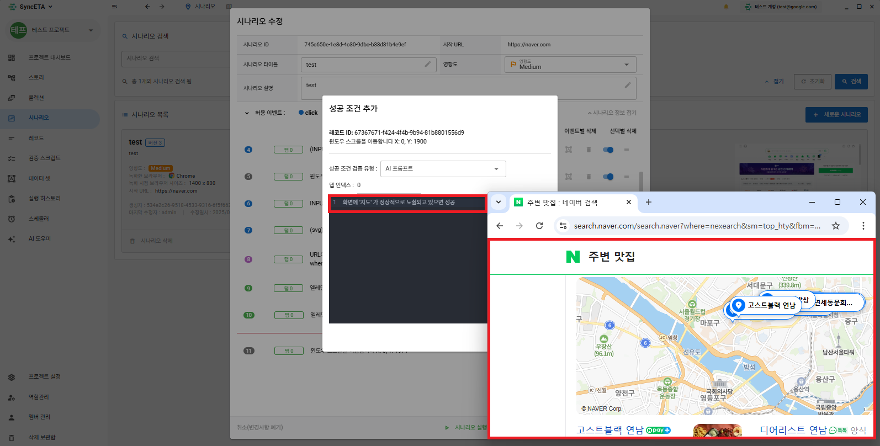The height and width of the screenshot is (446, 880).
Task: Click the 시나리오 삭제 button
Action: click(151, 241)
